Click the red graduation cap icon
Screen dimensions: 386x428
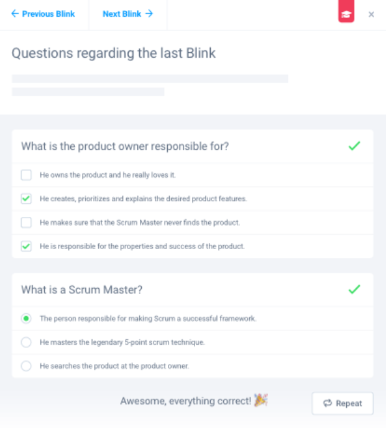click(346, 14)
